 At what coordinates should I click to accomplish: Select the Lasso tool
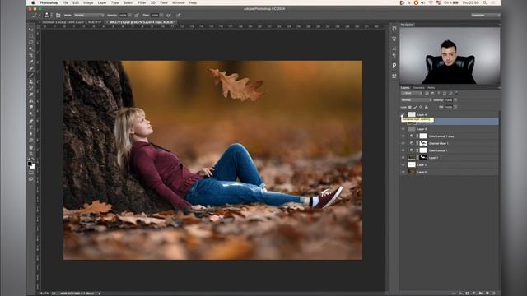(31, 42)
